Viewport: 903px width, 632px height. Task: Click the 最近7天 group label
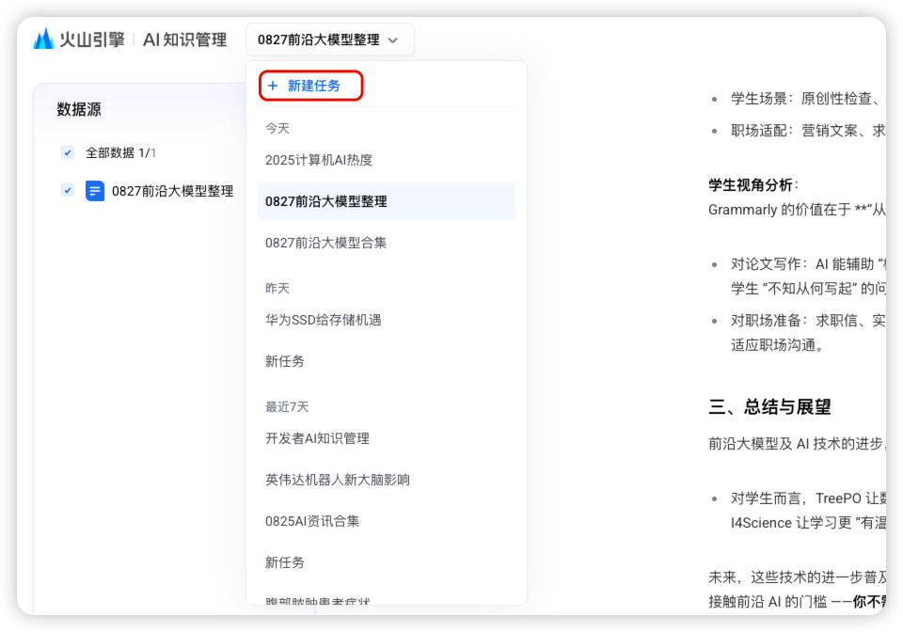287,407
